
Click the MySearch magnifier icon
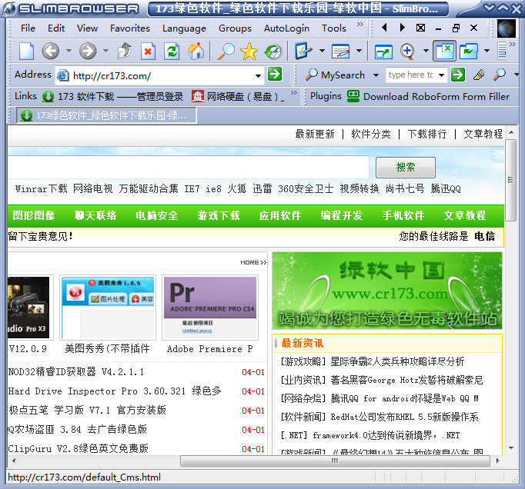pos(312,75)
